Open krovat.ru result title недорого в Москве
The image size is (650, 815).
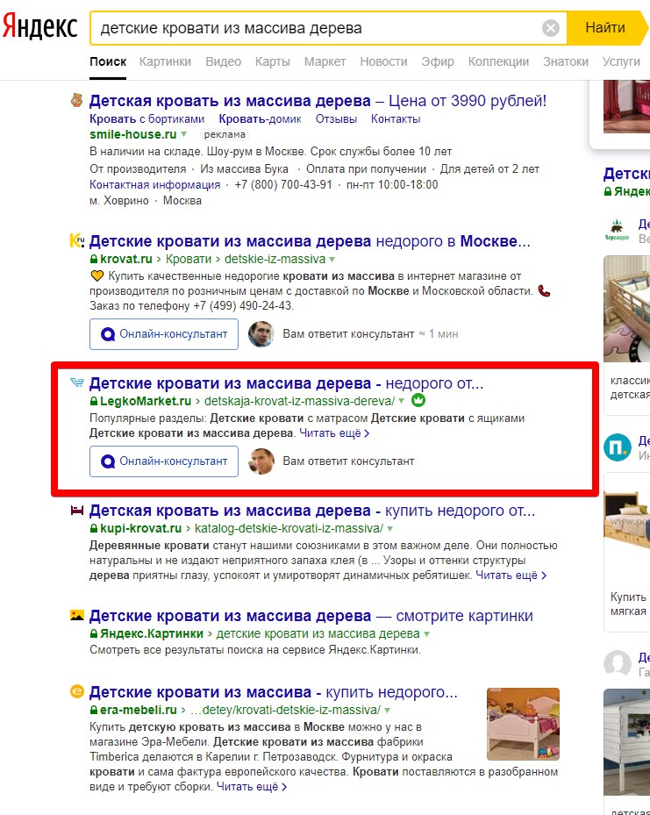pyautogui.click(x=310, y=241)
